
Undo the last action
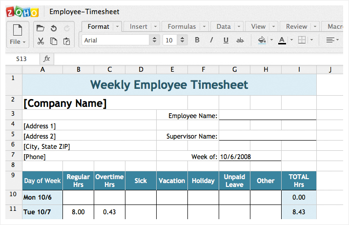pyautogui.click(x=54, y=28)
